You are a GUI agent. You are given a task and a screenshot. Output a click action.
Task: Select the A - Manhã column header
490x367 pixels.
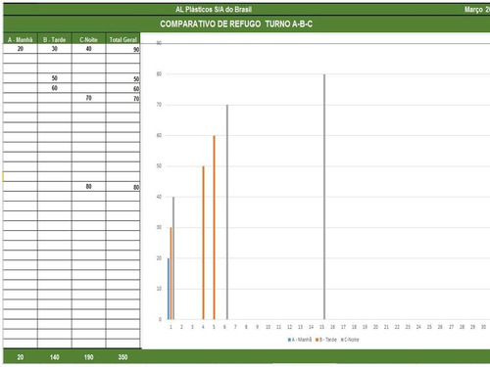click(21, 39)
